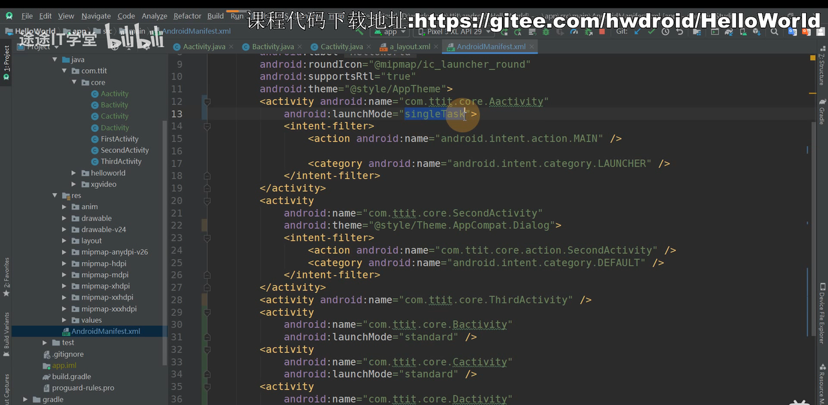Select AndroidManifest.xml in project tree
This screenshot has height=405, width=828.
point(105,331)
